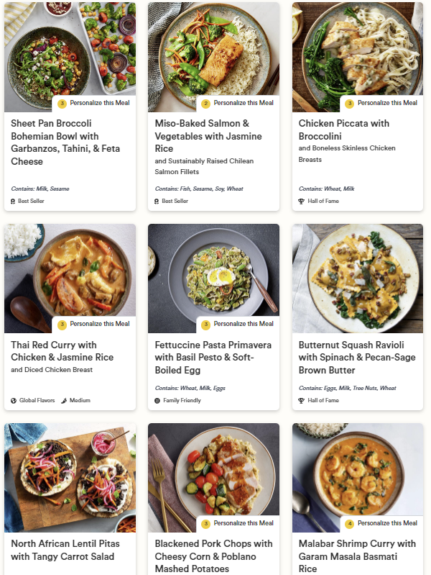The width and height of the screenshot is (431, 575).
Task: Click the Family Friendly smiley icon
Action: point(157,401)
